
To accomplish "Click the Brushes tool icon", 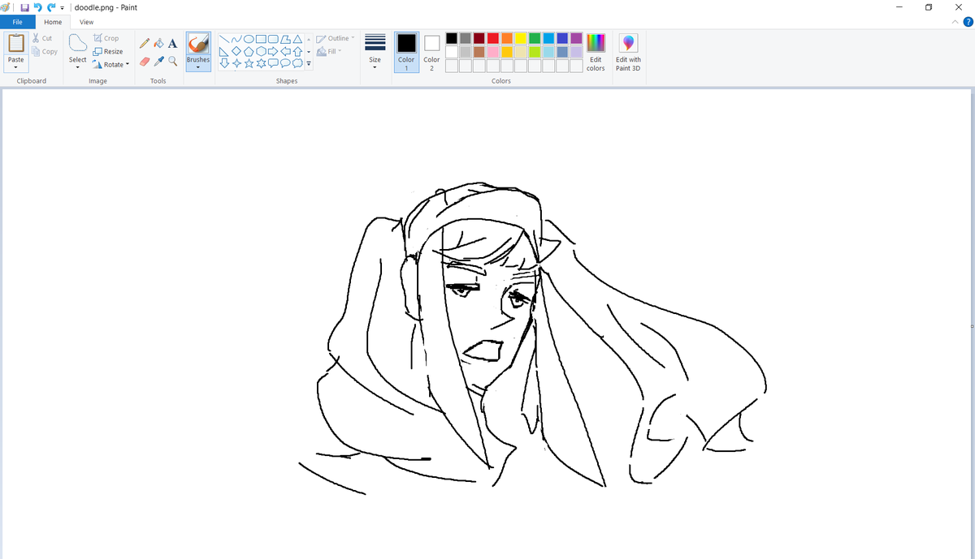I will click(197, 45).
